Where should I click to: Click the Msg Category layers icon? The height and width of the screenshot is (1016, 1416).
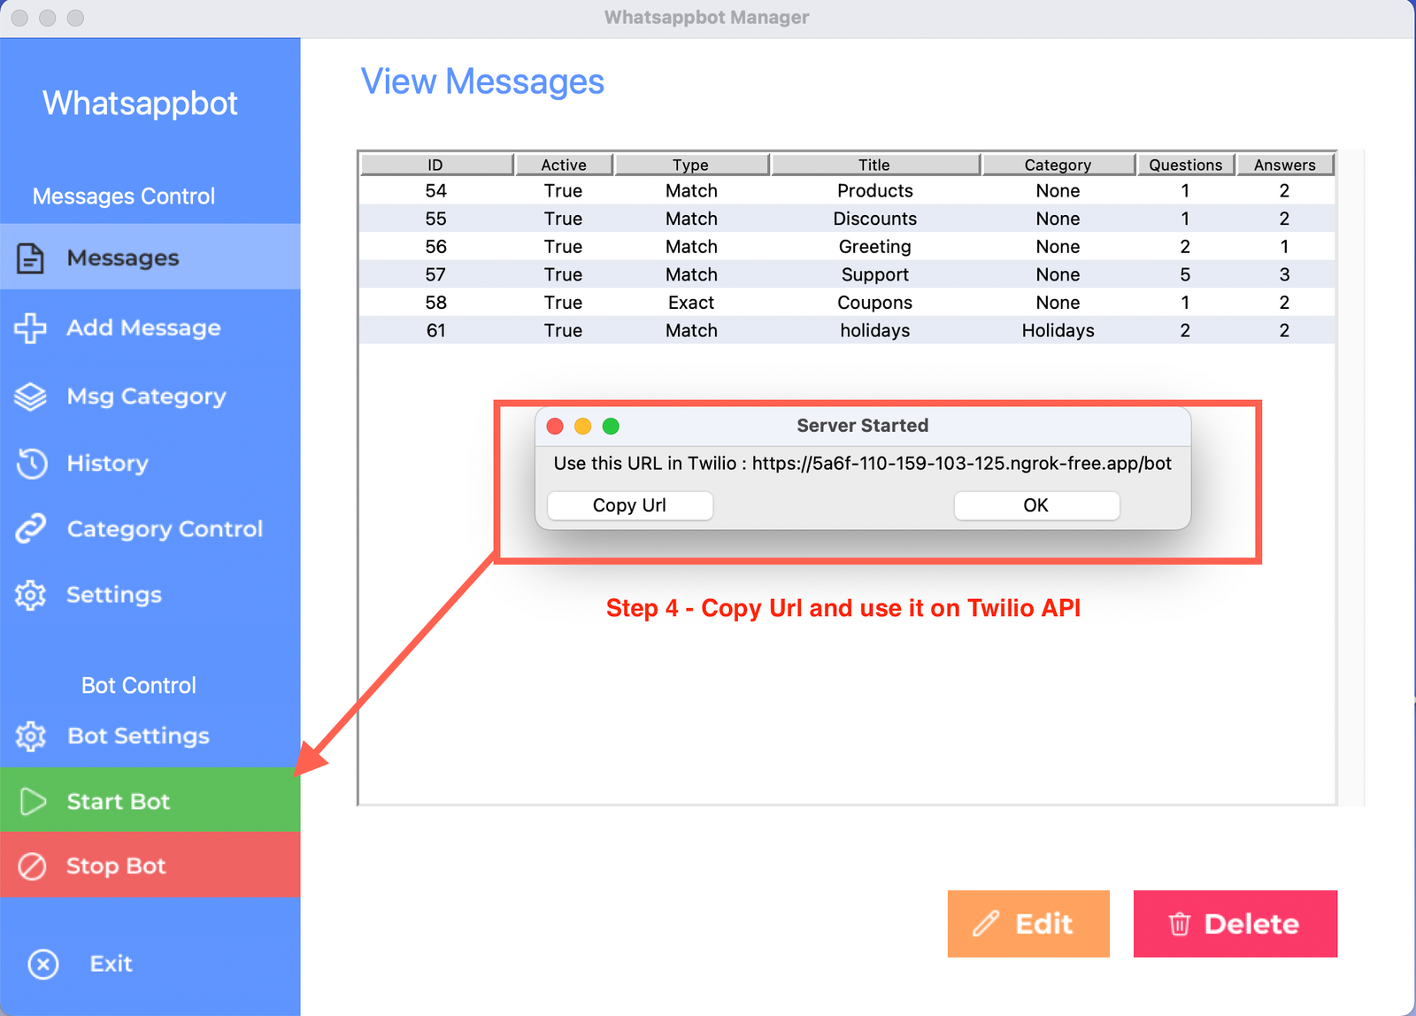[30, 396]
